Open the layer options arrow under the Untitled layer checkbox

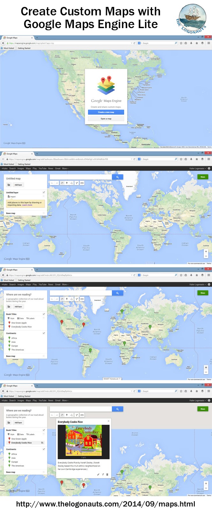click(x=44, y=196)
